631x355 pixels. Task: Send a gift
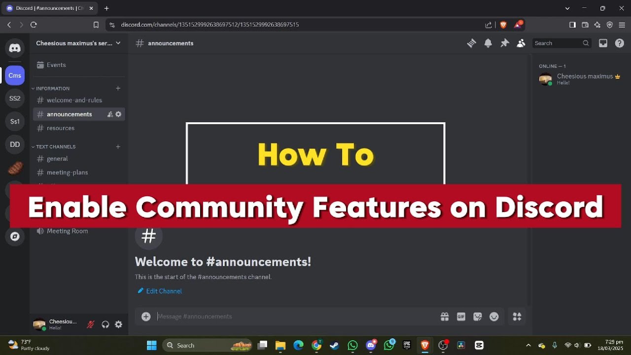pos(445,317)
